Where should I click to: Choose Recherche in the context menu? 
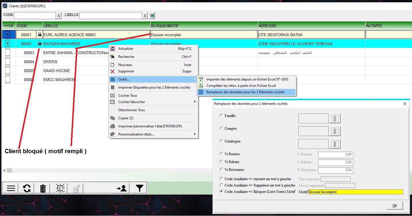tap(154, 57)
